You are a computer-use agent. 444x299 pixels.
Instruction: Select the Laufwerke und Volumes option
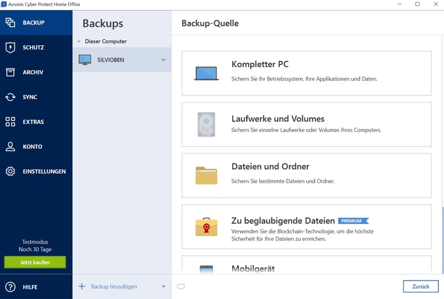[306, 124]
